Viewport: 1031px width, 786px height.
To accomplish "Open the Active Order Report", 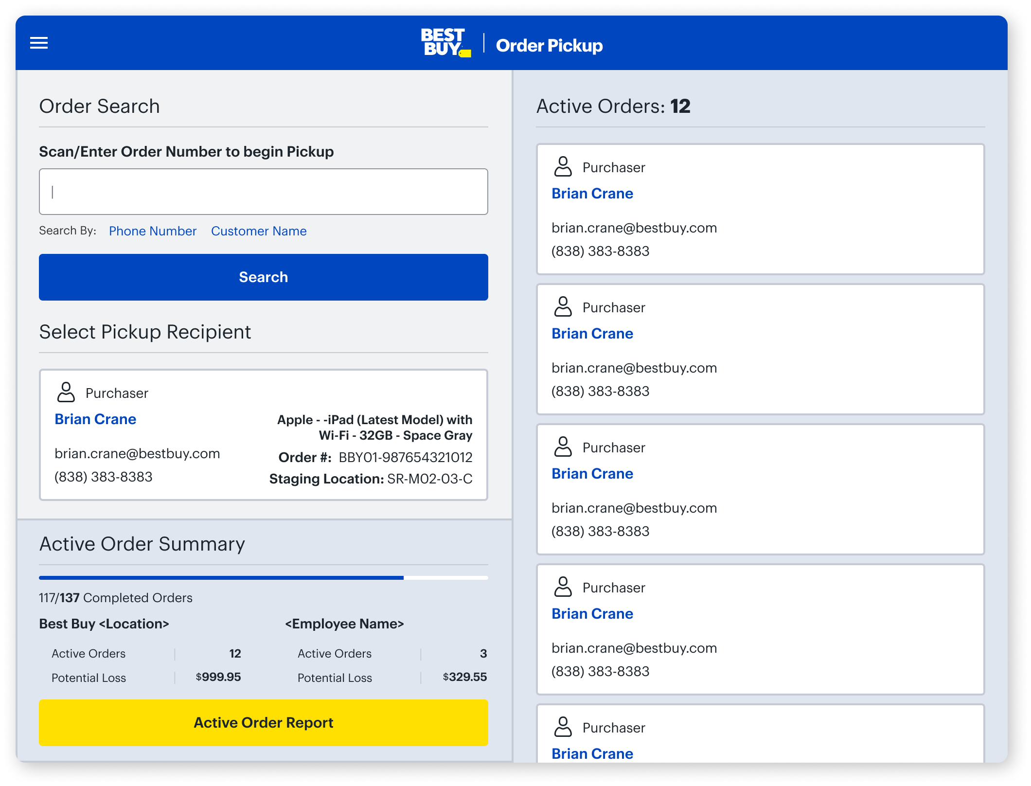I will pos(263,723).
